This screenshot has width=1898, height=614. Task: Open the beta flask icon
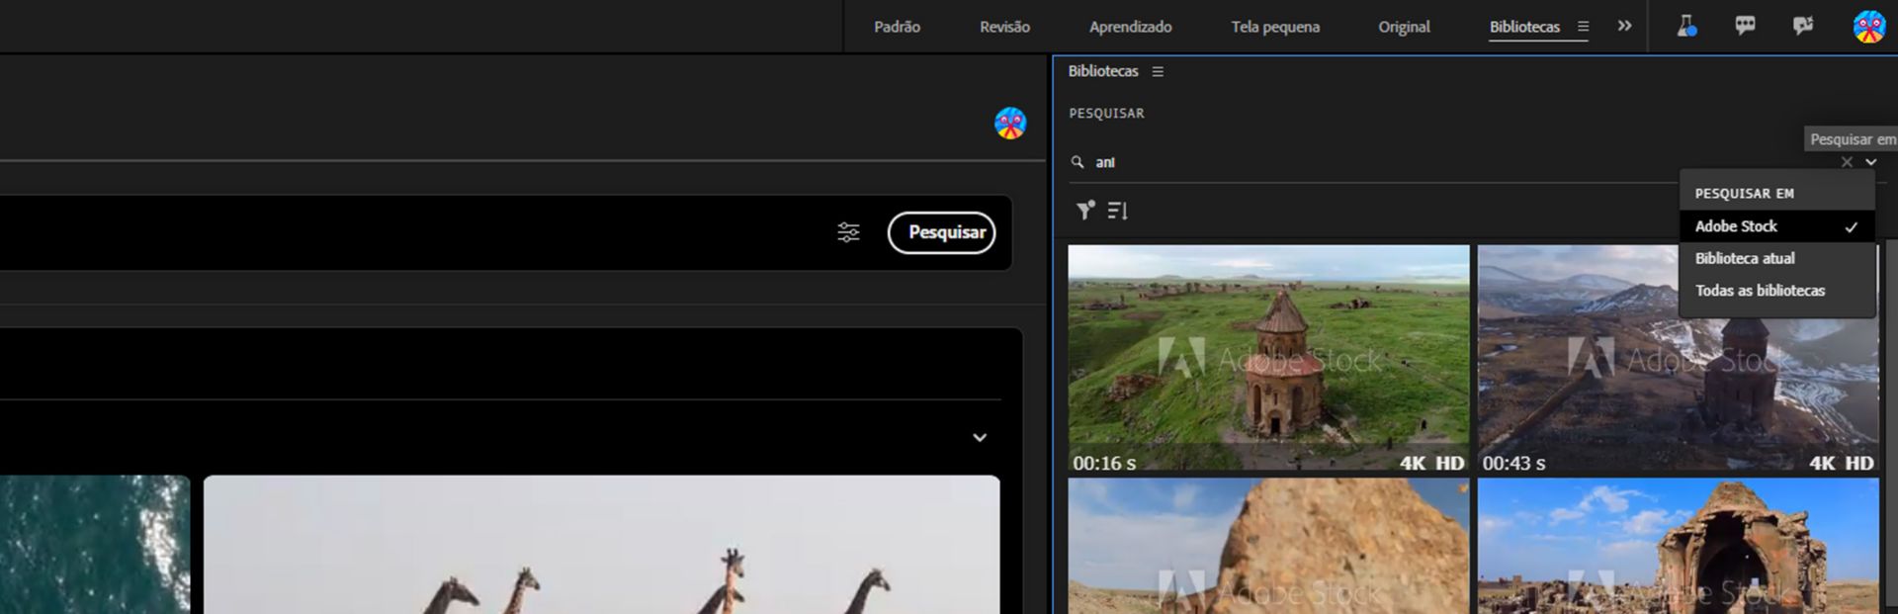tap(1686, 26)
